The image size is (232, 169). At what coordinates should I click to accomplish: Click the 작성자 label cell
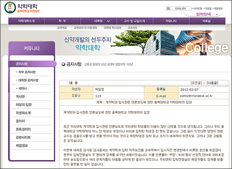(76, 89)
